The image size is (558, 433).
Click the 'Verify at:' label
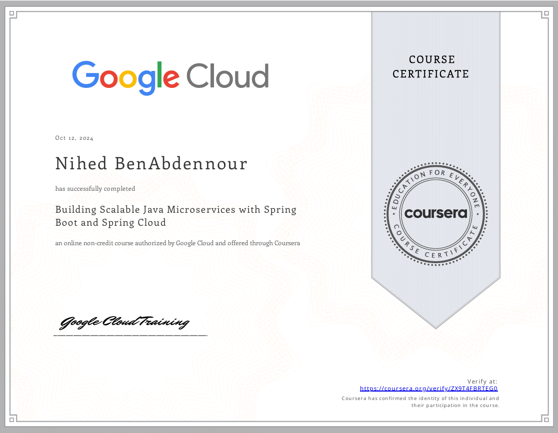click(482, 381)
